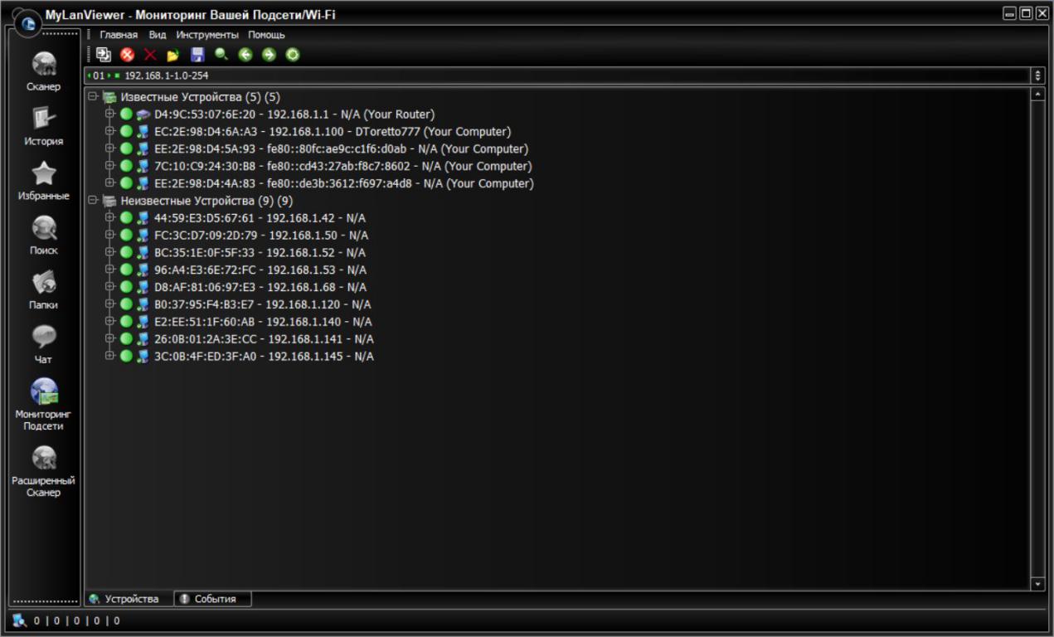Viewport: 1054px width, 637px height.
Task: Switch to the События tab
Action: point(213,599)
